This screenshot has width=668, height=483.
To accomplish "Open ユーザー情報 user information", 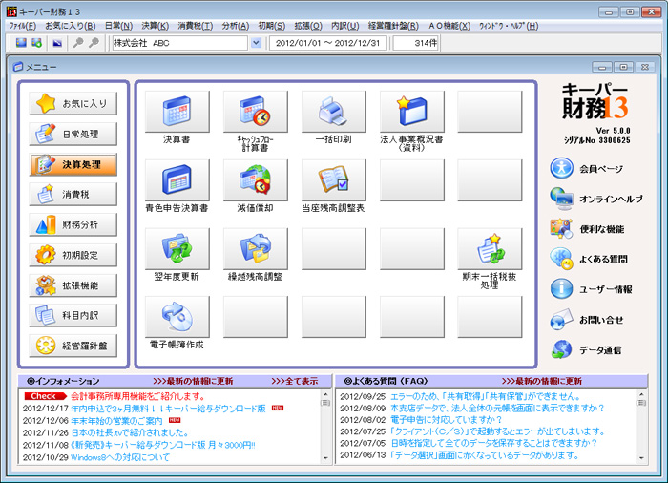I will click(x=591, y=289).
